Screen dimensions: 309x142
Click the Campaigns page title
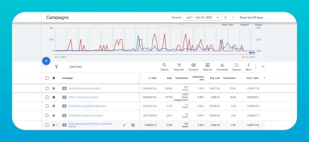coord(57,17)
